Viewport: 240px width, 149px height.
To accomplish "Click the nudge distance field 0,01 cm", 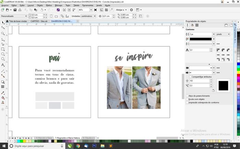I will tap(107, 16).
